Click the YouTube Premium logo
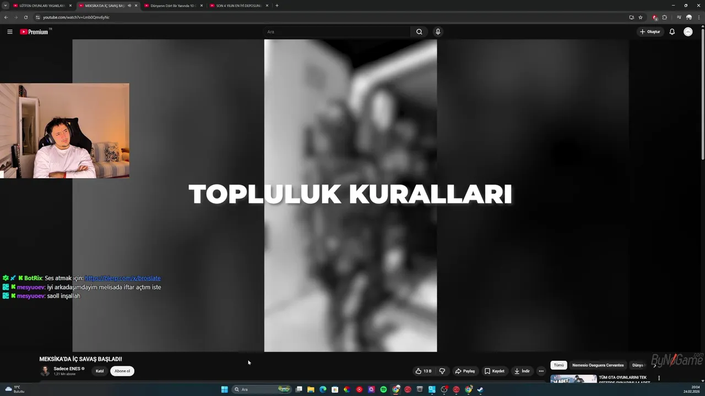Viewport: 705px width, 396px height. [x=35, y=32]
